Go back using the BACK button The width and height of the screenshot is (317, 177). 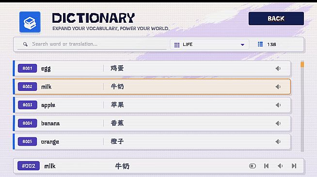(x=276, y=18)
